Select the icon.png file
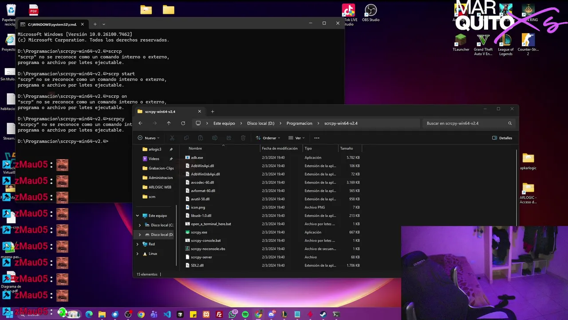 coord(195,207)
